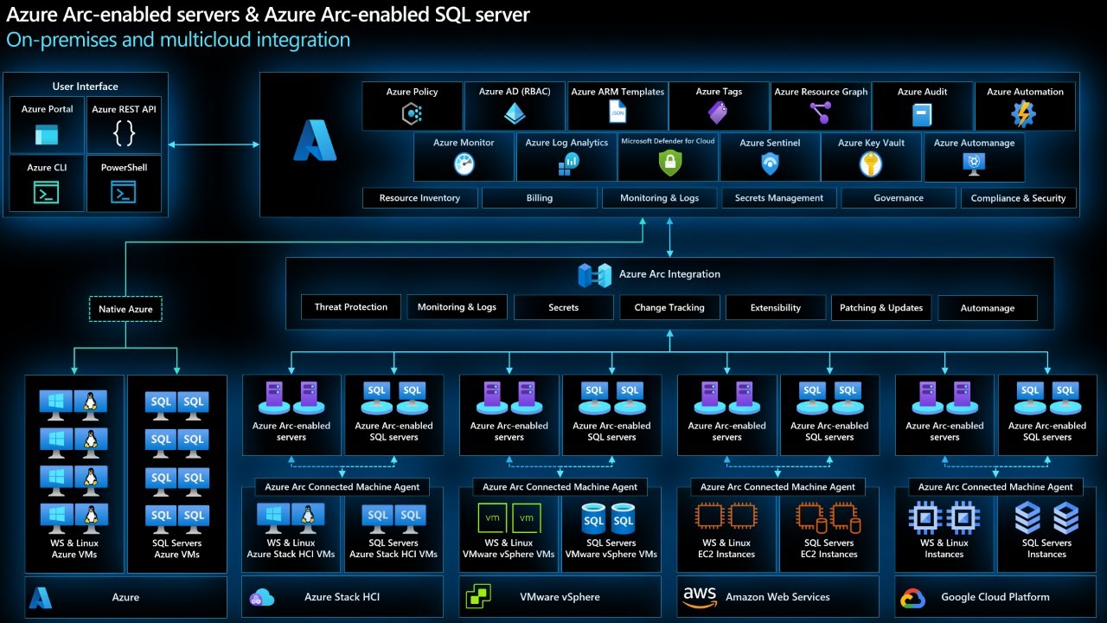The width and height of the screenshot is (1107, 623).
Task: Click the Threat Protection box
Action: pyautogui.click(x=351, y=307)
